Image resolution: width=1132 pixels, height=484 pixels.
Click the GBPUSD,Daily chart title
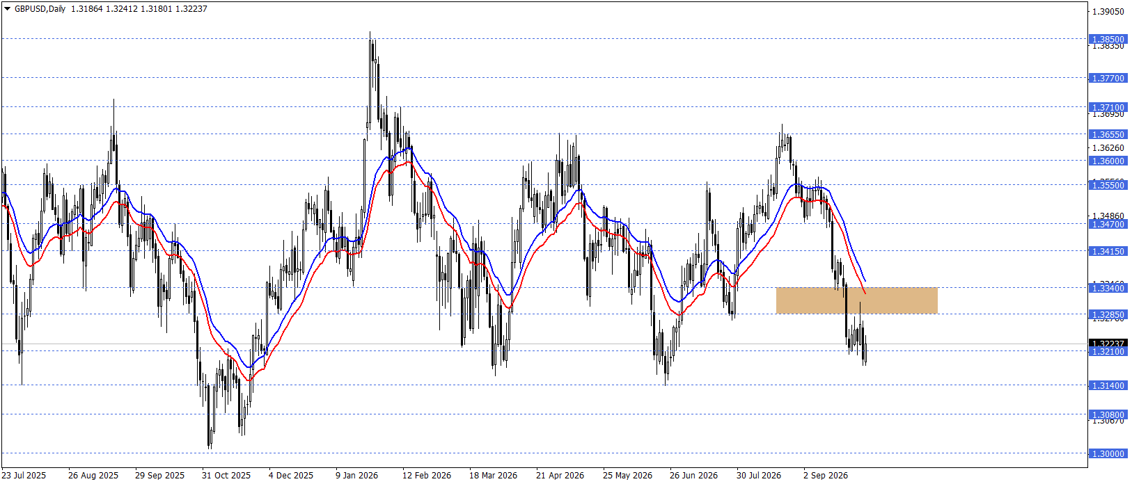(x=40, y=9)
